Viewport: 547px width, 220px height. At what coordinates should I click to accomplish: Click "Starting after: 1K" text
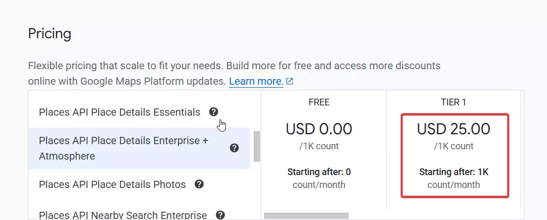[453, 172]
